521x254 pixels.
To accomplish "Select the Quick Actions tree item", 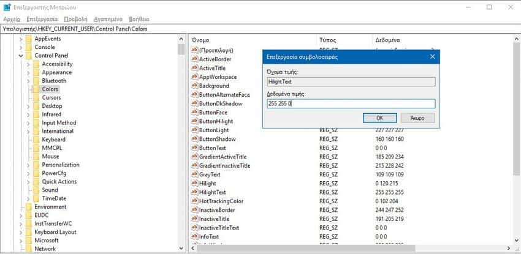I will (59, 182).
